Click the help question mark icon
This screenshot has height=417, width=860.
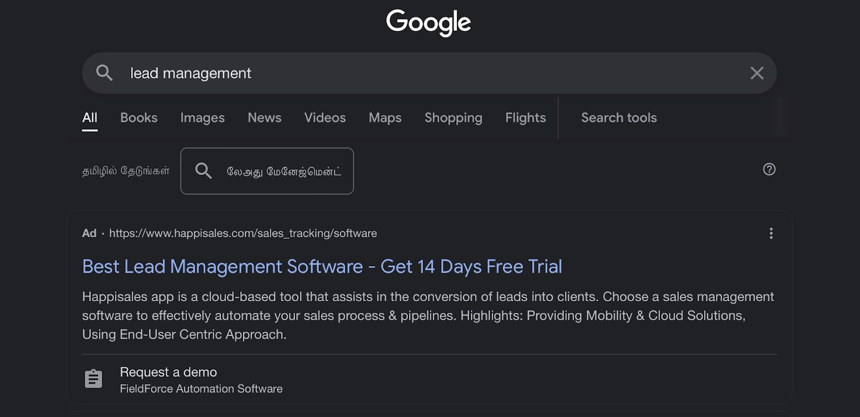pyautogui.click(x=769, y=170)
